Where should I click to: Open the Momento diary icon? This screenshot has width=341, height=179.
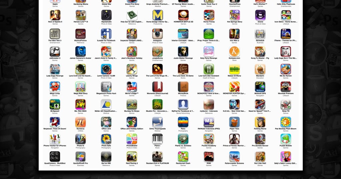point(157,87)
